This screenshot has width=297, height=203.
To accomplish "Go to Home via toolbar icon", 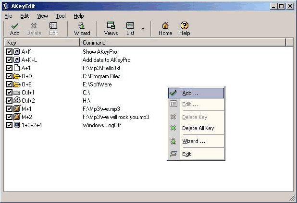I will (165, 29).
